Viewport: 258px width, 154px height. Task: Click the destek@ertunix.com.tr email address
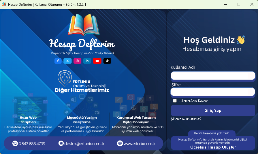point(84,144)
